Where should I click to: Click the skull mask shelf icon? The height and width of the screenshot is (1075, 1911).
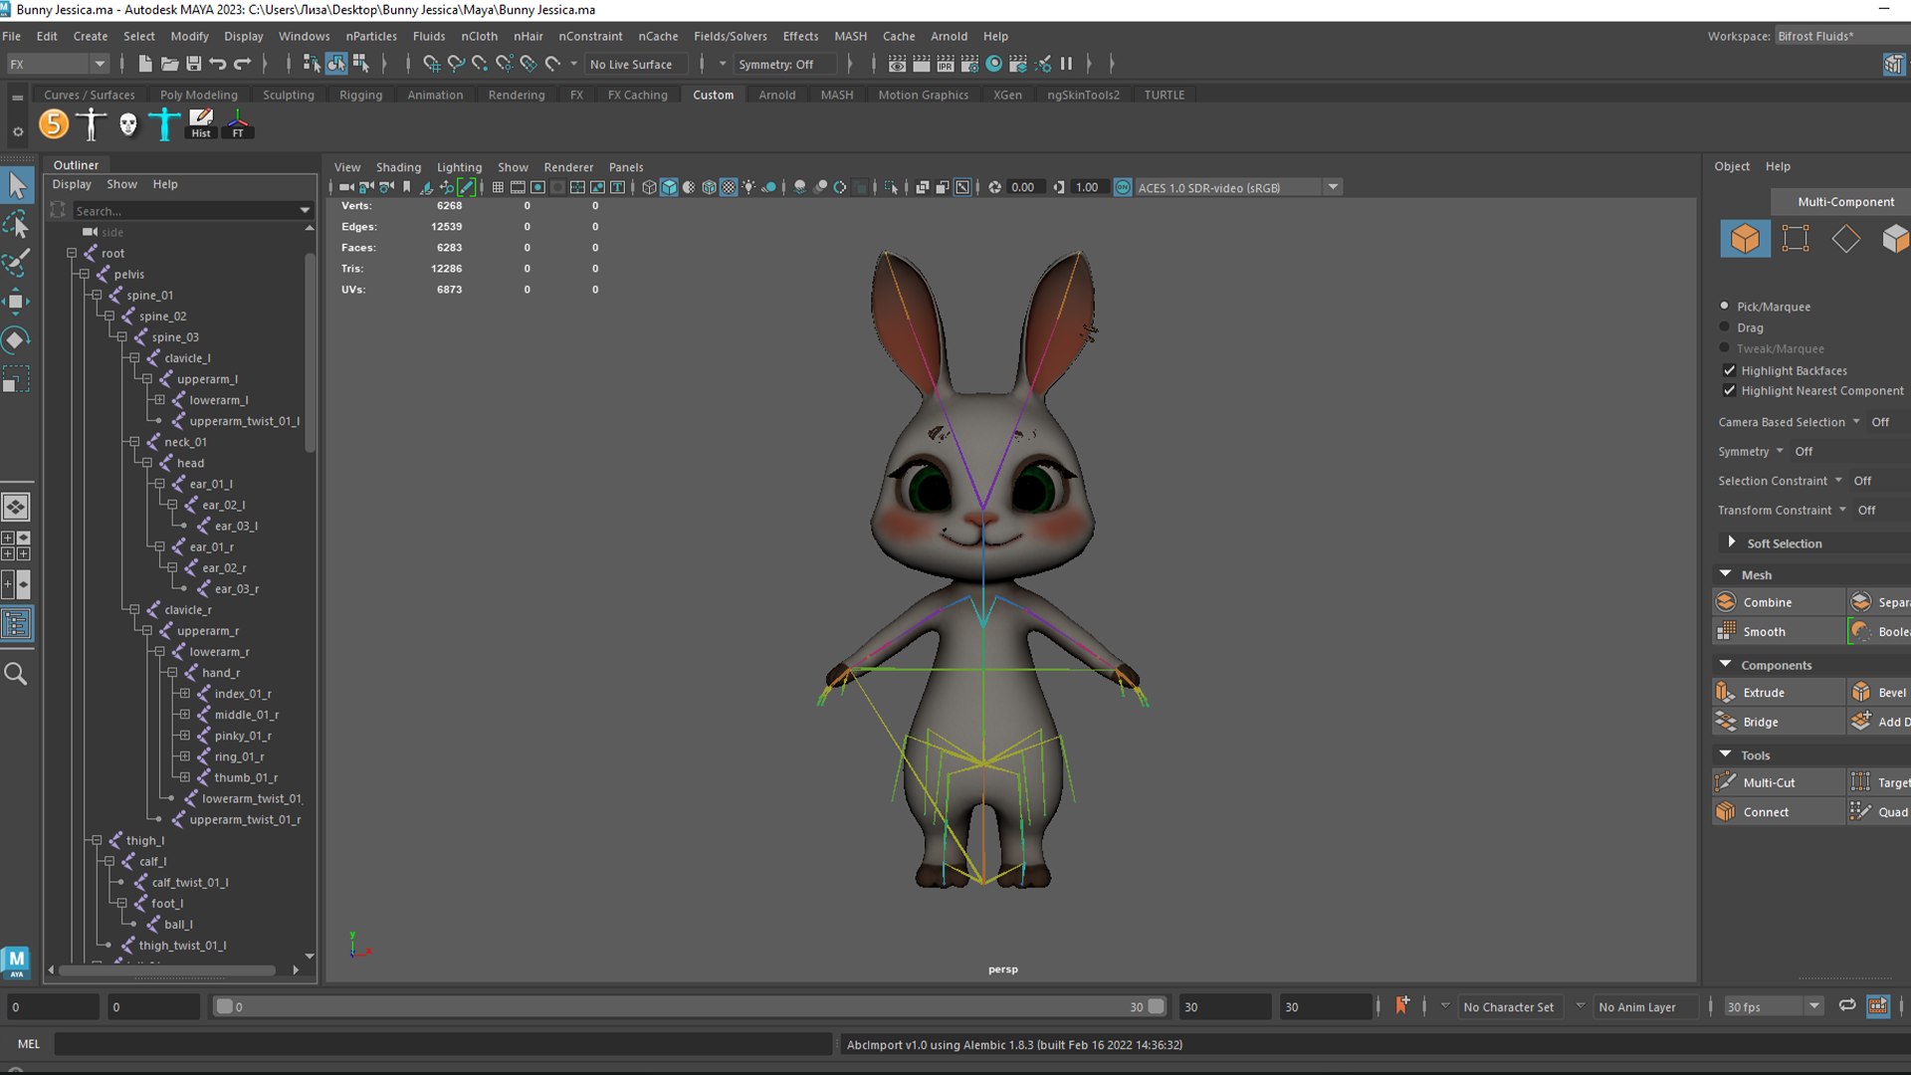128,124
